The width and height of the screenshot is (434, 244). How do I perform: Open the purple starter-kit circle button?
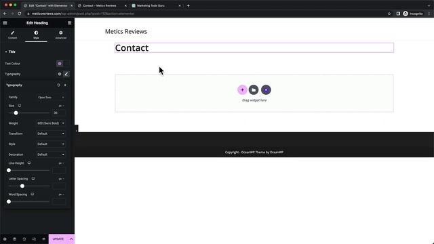coord(266,90)
